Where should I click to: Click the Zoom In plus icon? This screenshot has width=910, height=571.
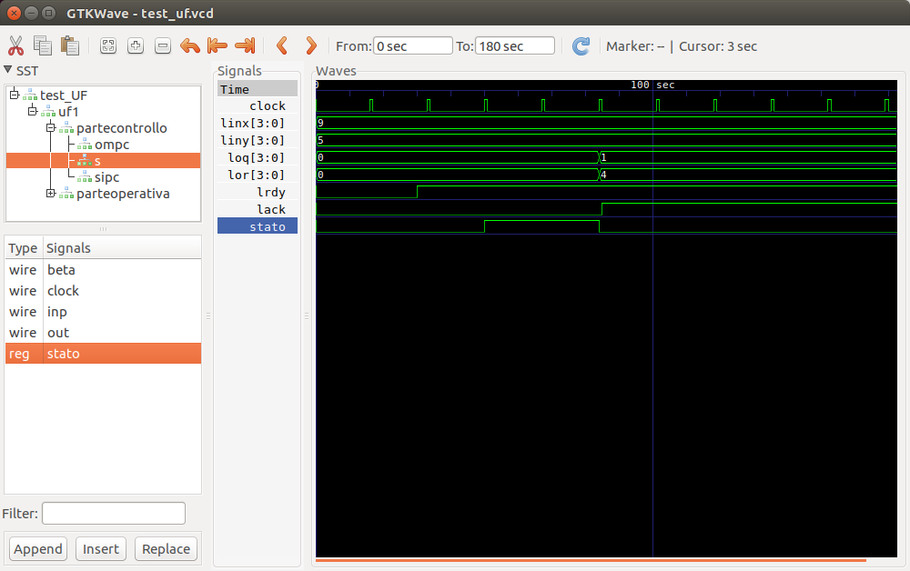coord(136,45)
